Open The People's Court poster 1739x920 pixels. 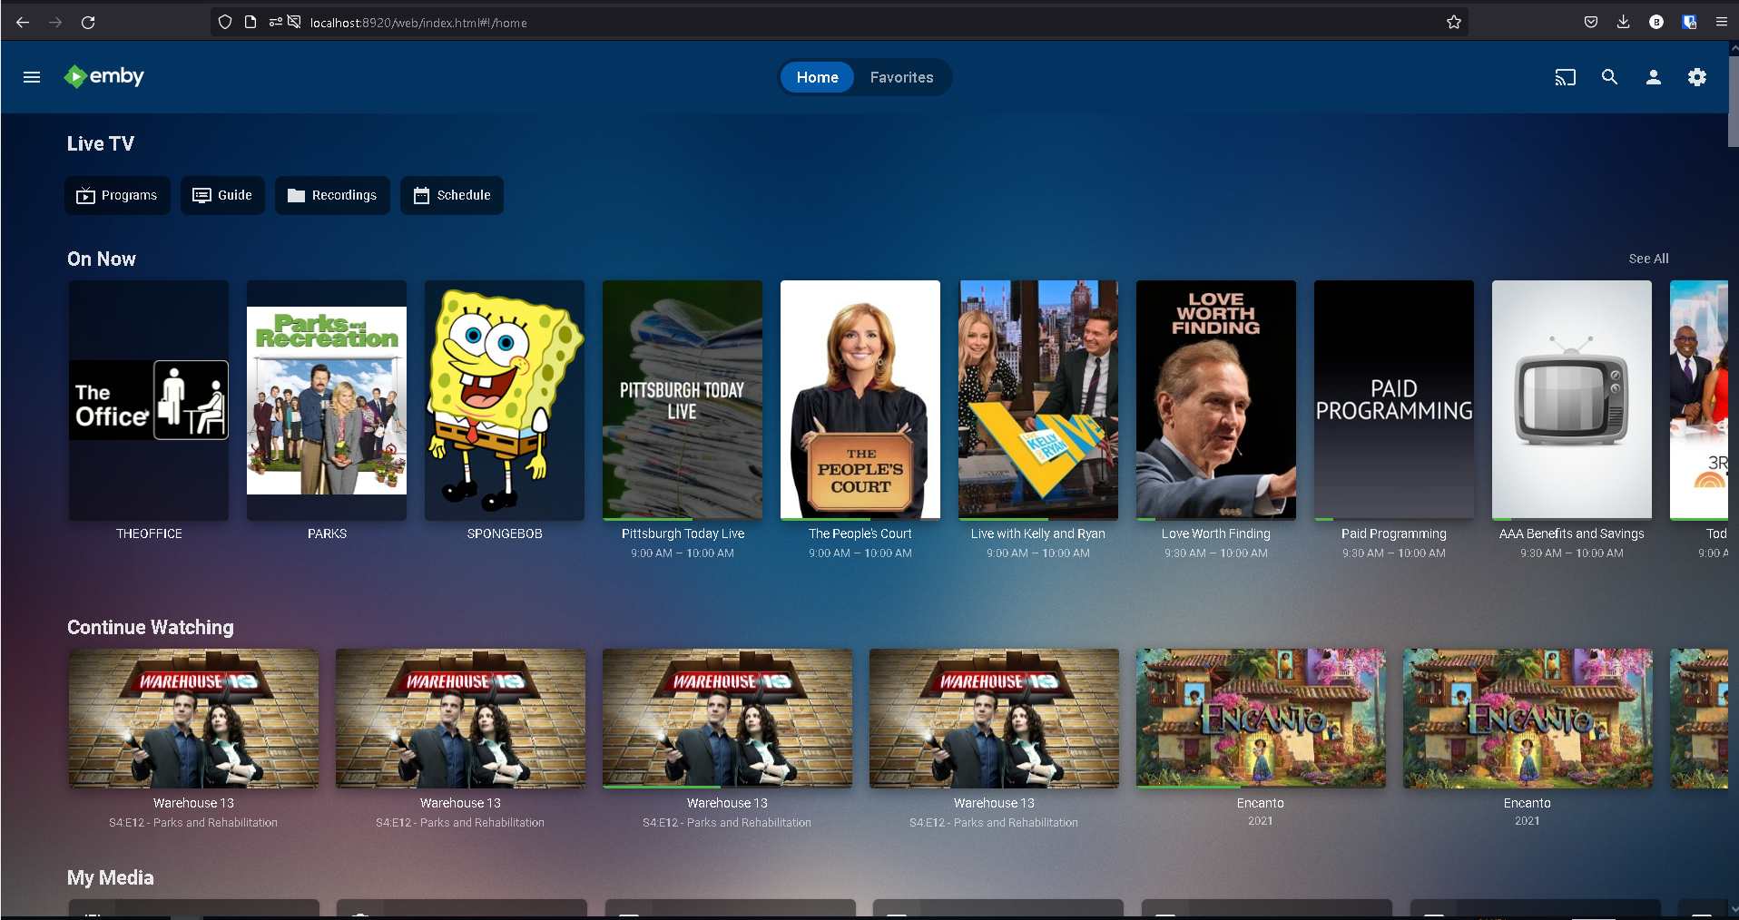click(x=860, y=400)
